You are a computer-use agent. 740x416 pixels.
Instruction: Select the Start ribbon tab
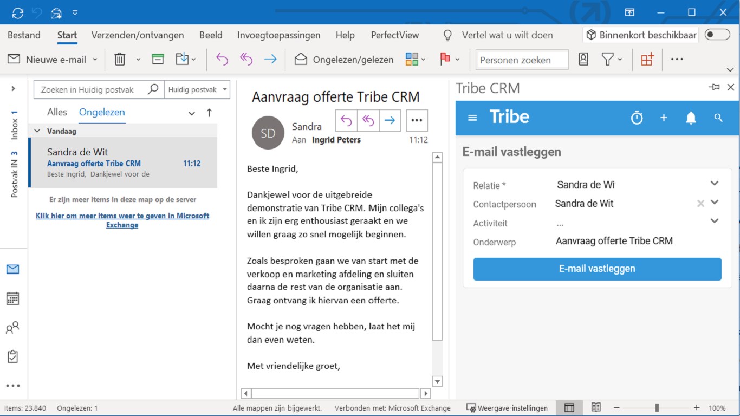pyautogui.click(x=67, y=35)
